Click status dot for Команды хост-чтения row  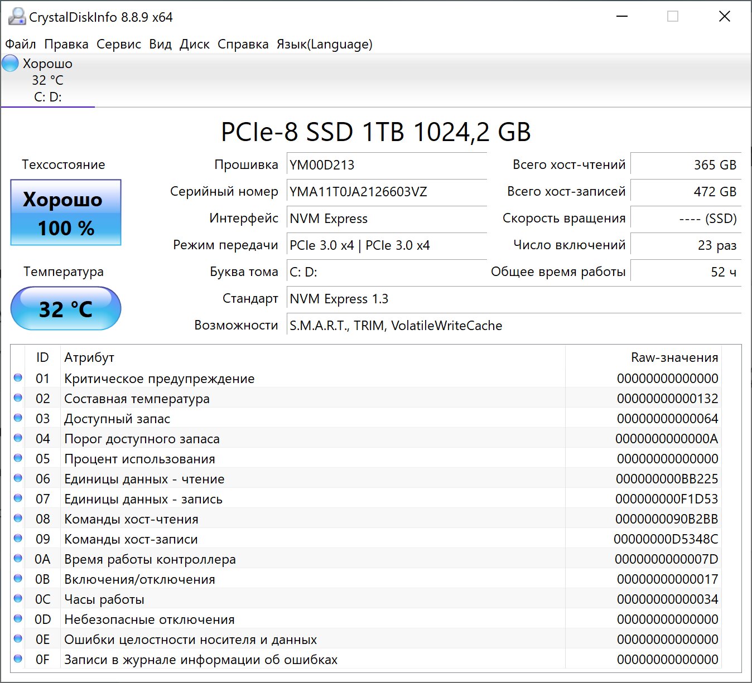(x=18, y=519)
